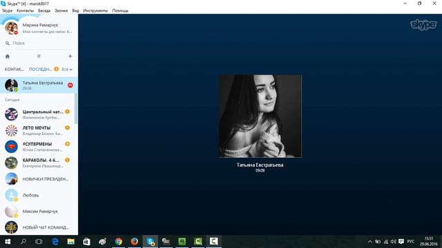Click the plus icon to add contact
The height and width of the screenshot is (248, 442).
point(70,56)
